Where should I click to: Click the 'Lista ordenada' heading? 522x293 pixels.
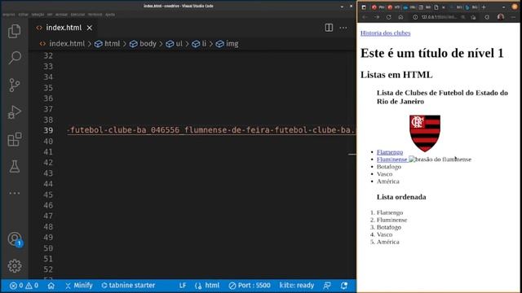point(401,197)
